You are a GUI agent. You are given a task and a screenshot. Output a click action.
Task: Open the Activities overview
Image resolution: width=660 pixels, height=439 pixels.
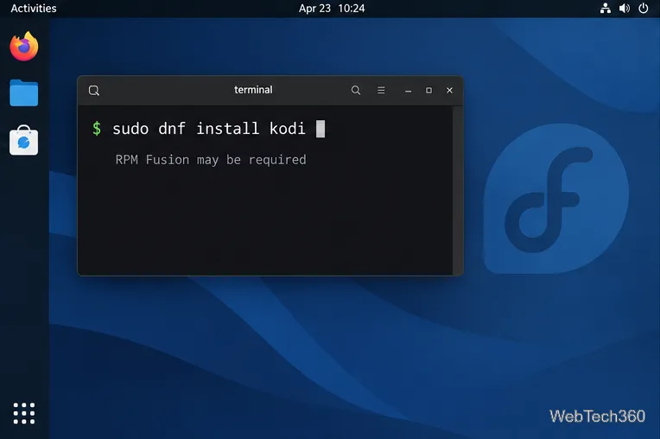coord(34,9)
